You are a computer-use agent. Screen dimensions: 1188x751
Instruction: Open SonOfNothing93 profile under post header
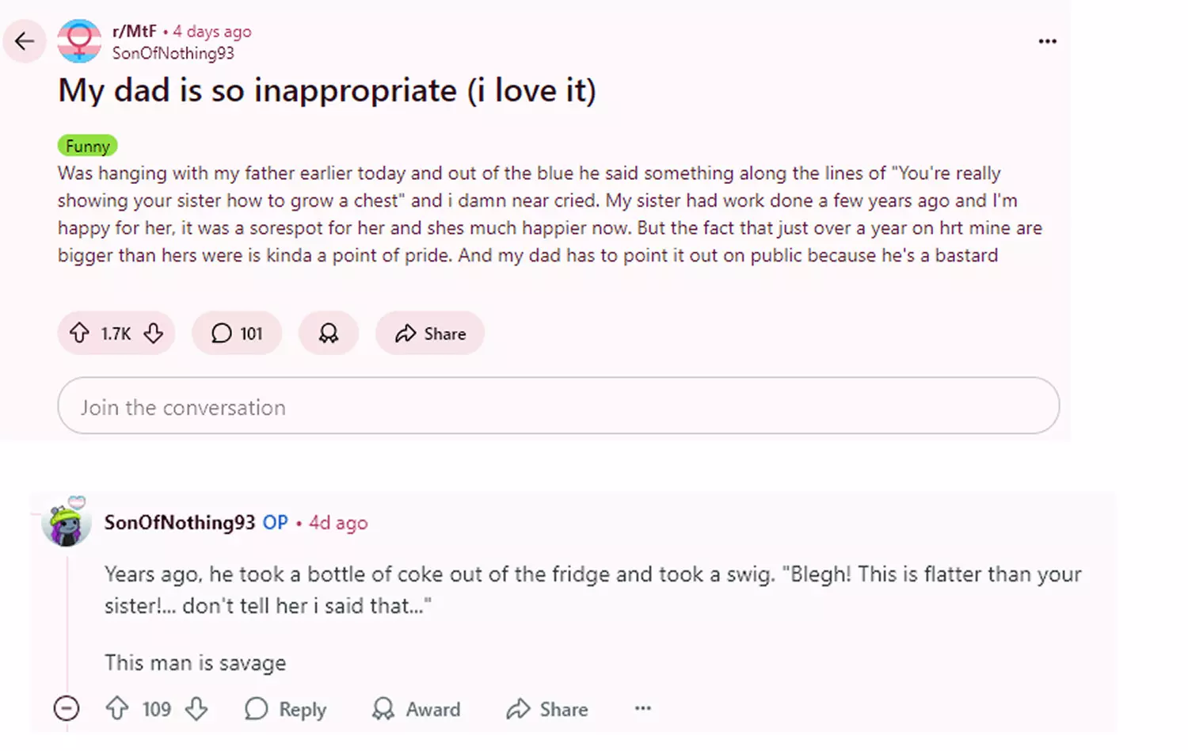[x=173, y=53]
